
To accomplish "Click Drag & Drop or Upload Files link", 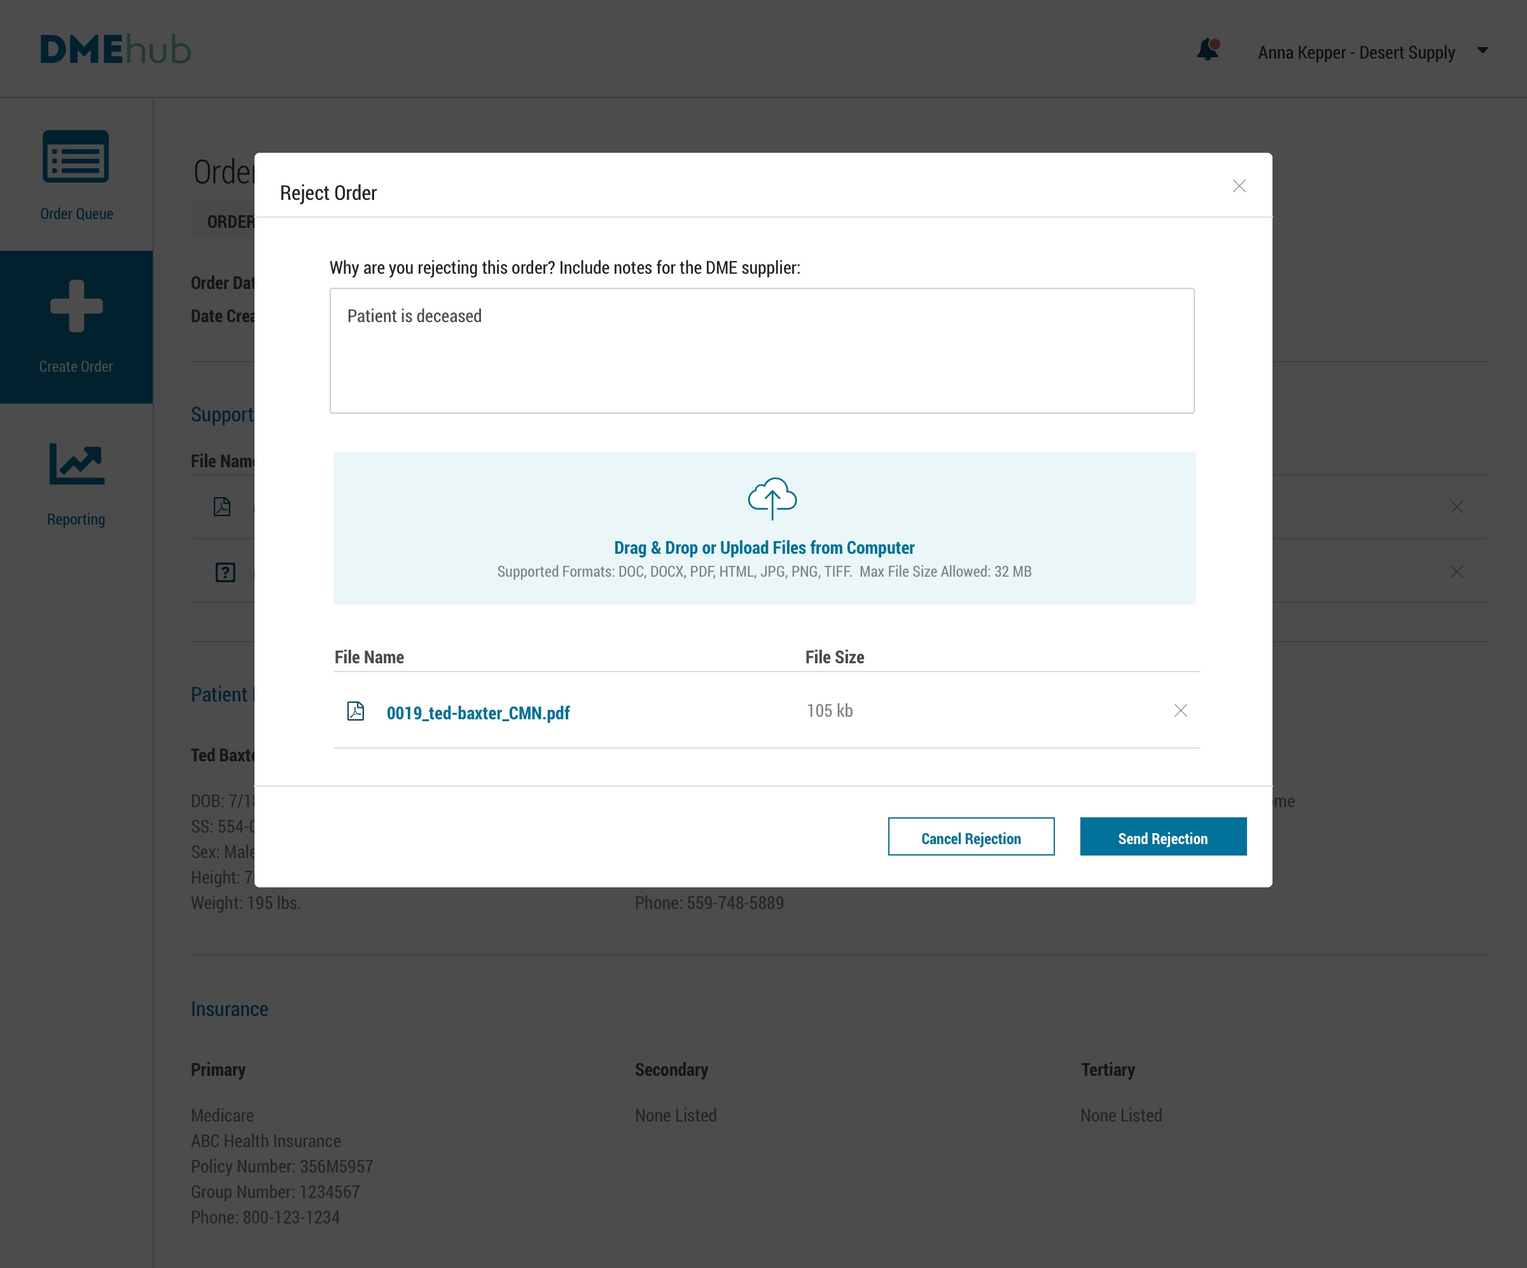I will 763,548.
